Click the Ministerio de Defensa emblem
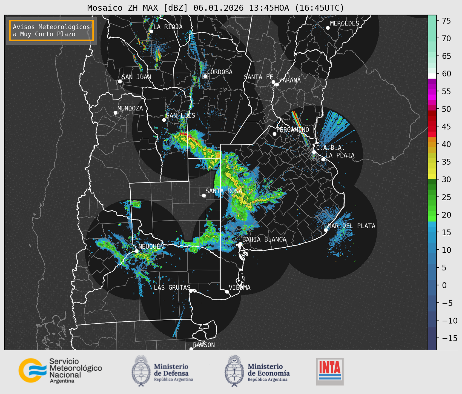Screen dimensions: 462x394 point(141,371)
